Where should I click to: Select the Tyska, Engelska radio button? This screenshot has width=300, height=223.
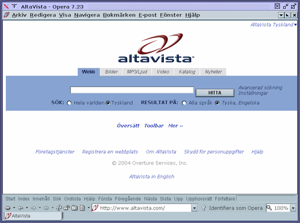pyautogui.click(x=217, y=103)
